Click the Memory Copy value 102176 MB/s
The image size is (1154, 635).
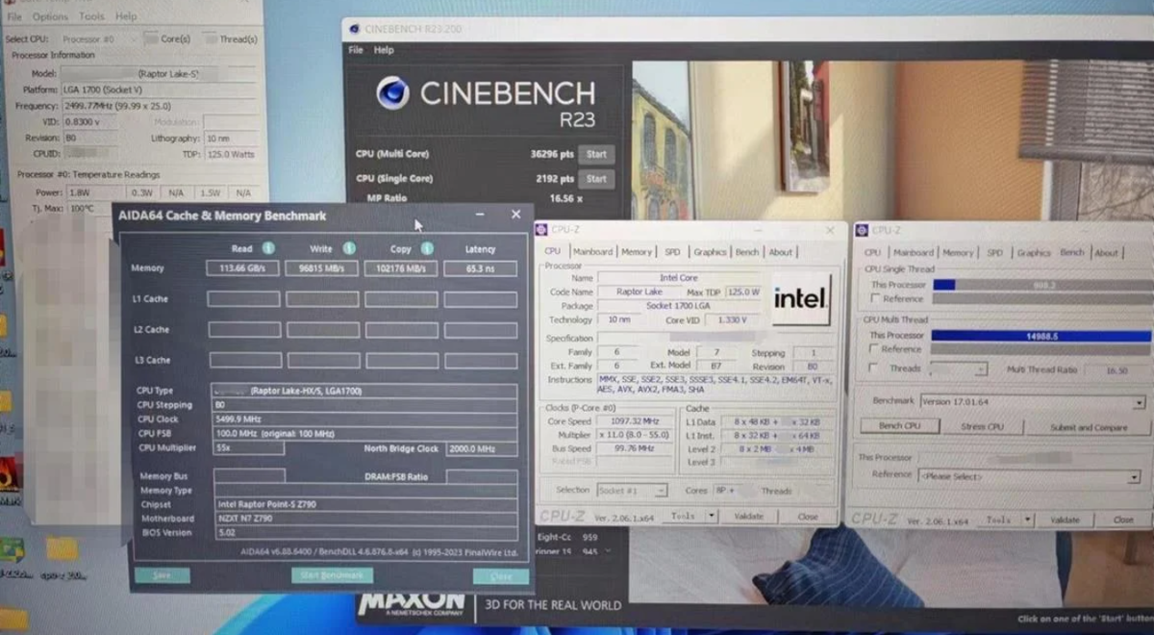coord(401,268)
